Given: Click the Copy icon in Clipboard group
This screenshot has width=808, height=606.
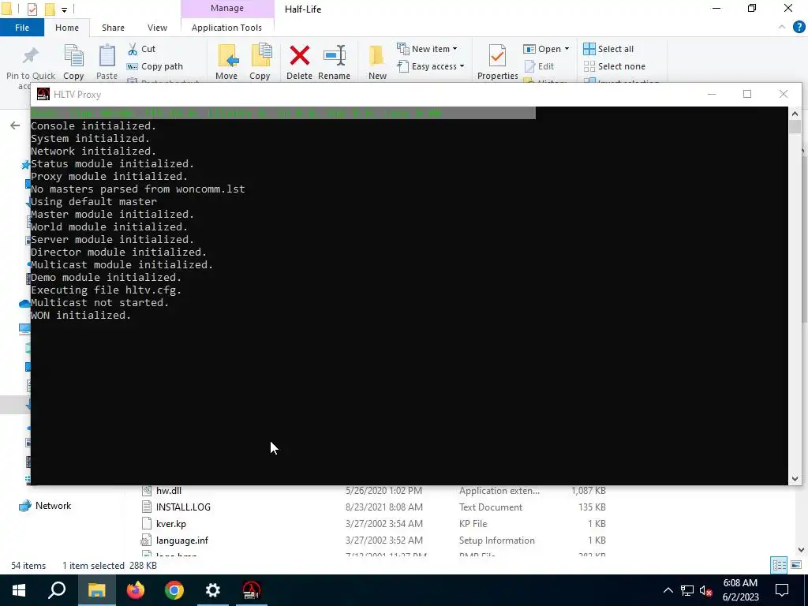Looking at the screenshot, I should (x=73, y=56).
